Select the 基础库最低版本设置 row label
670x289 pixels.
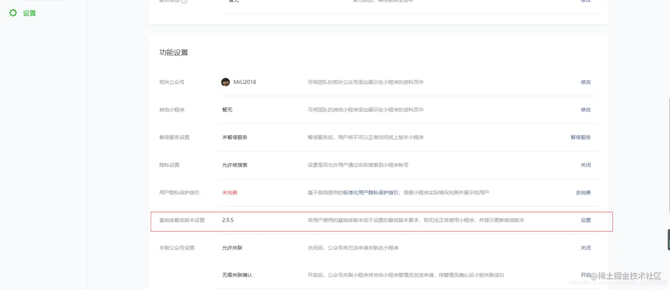pyautogui.click(x=182, y=220)
